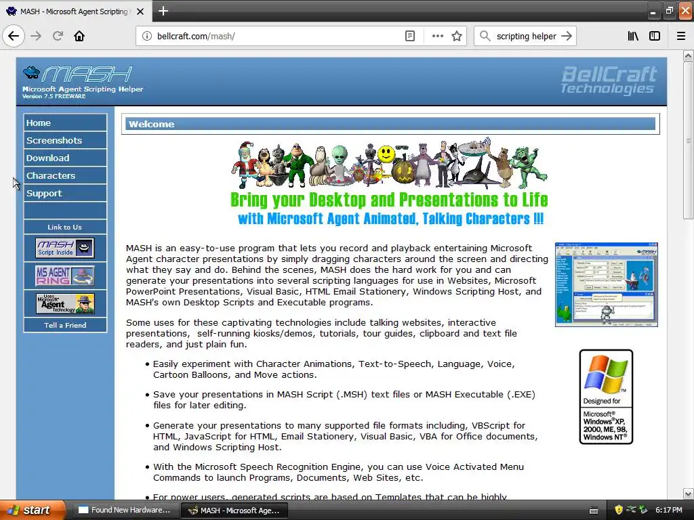694x520 pixels.
Task: Close the MASH browser tab
Action: [x=140, y=12]
